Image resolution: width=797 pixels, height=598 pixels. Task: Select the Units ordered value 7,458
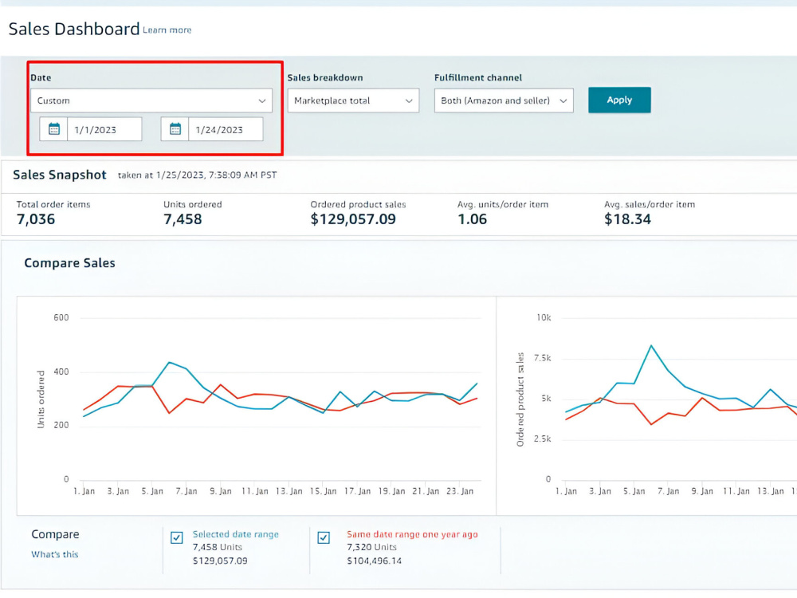tap(183, 219)
